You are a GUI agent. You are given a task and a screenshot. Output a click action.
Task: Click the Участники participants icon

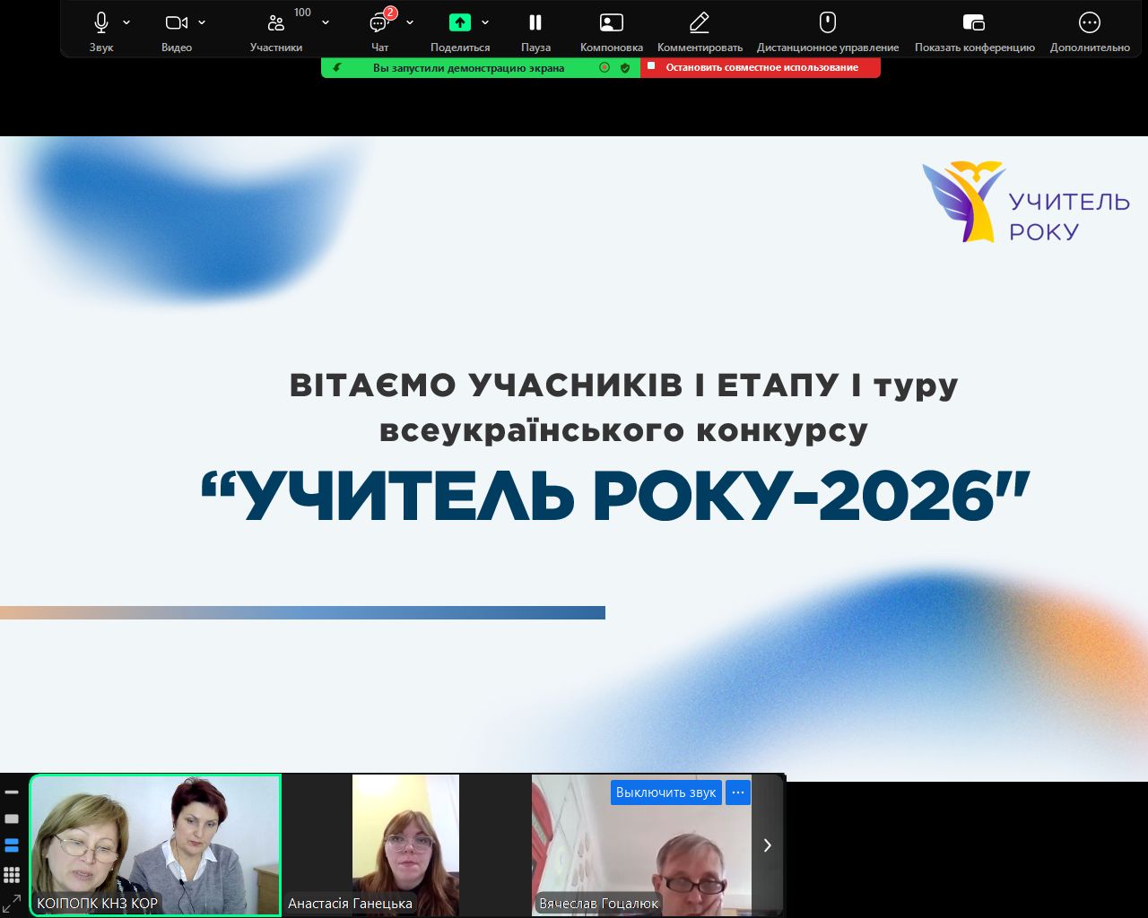coord(275,23)
